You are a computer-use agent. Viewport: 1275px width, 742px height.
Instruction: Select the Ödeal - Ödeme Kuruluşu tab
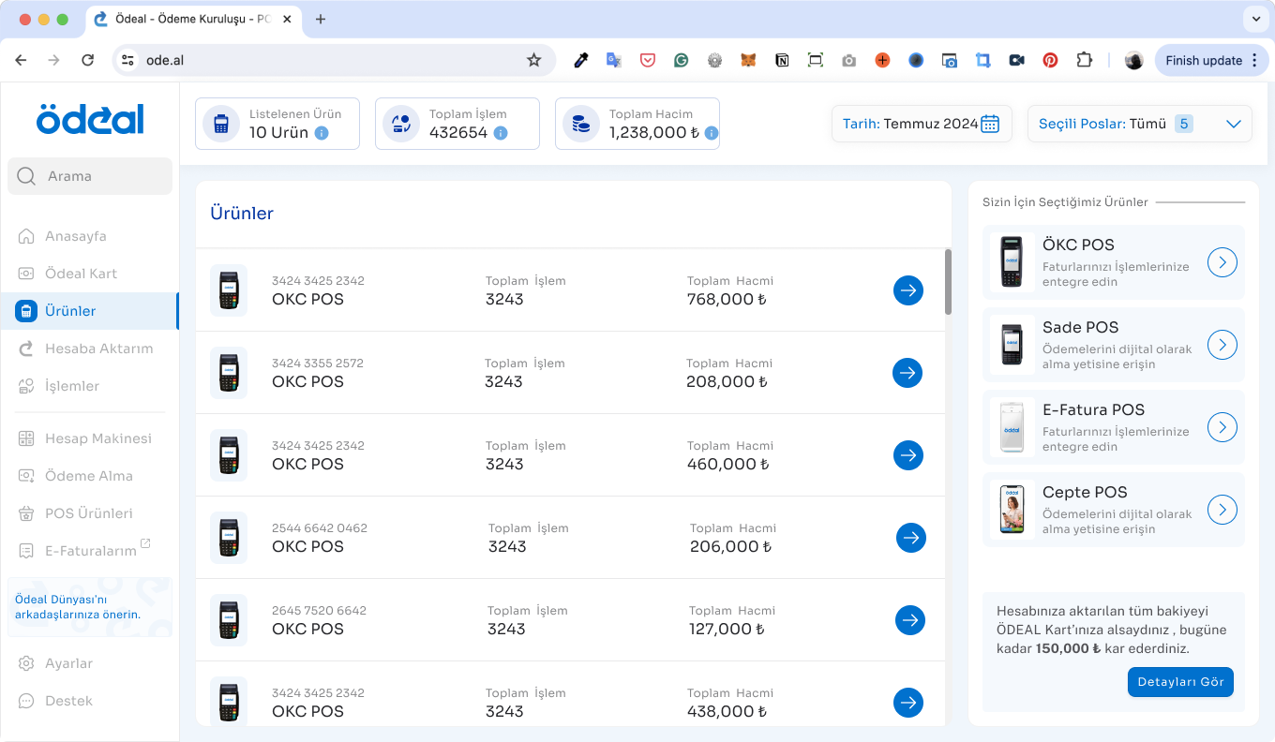pyautogui.click(x=195, y=19)
